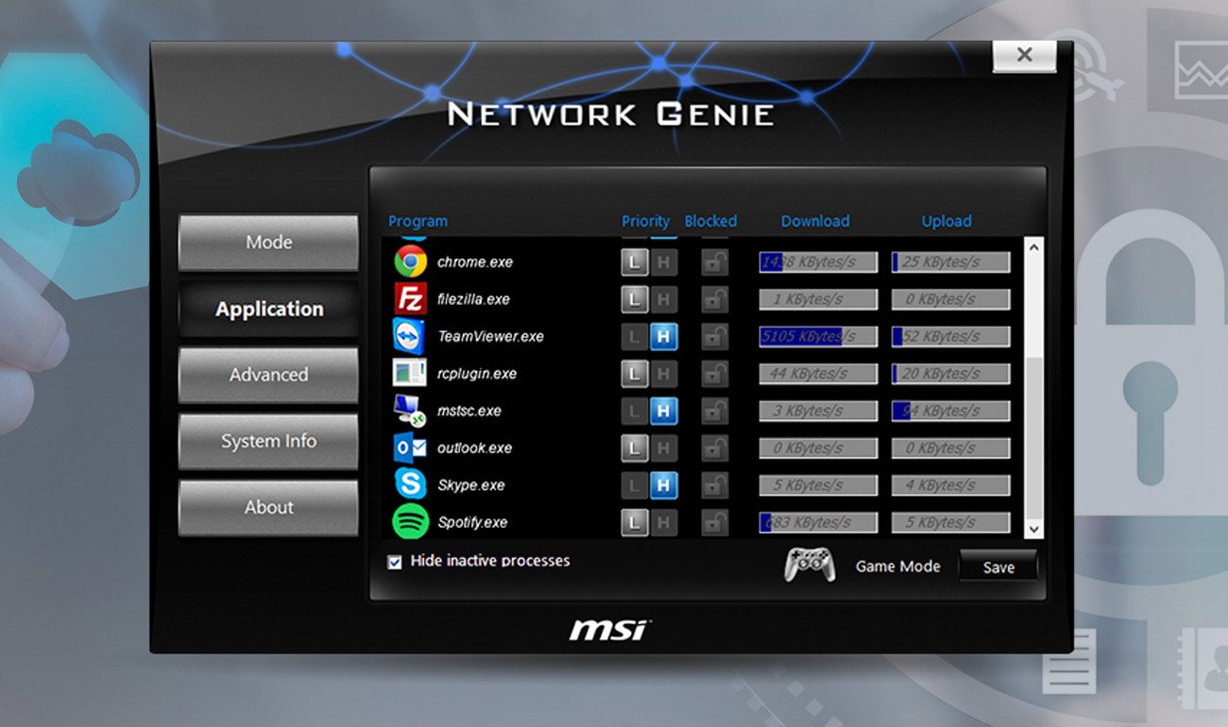Image resolution: width=1228 pixels, height=727 pixels.
Task: Click the program list scrollbar thumb
Action: [x=1033, y=436]
